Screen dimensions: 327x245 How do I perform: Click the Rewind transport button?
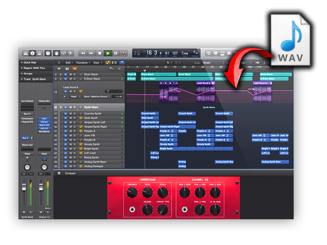click(83, 53)
